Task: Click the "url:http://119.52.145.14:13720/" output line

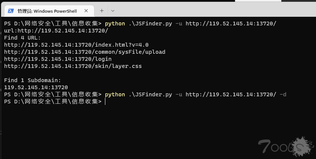Action: (51, 31)
